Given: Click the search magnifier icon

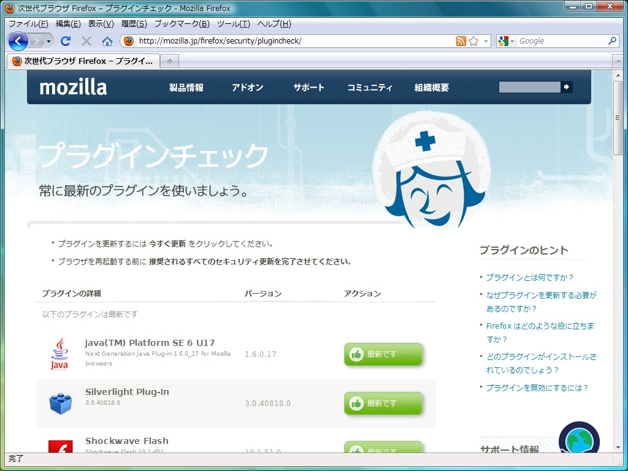Looking at the screenshot, I should (x=613, y=41).
